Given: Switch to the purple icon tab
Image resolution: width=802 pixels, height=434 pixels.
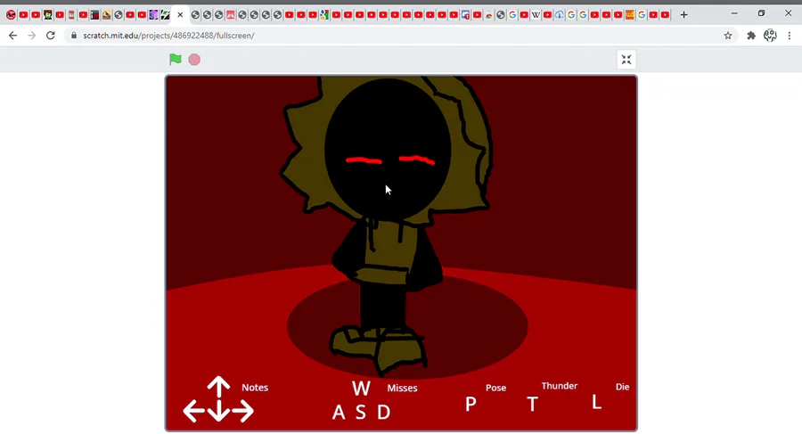Looking at the screenshot, I should coord(153,15).
